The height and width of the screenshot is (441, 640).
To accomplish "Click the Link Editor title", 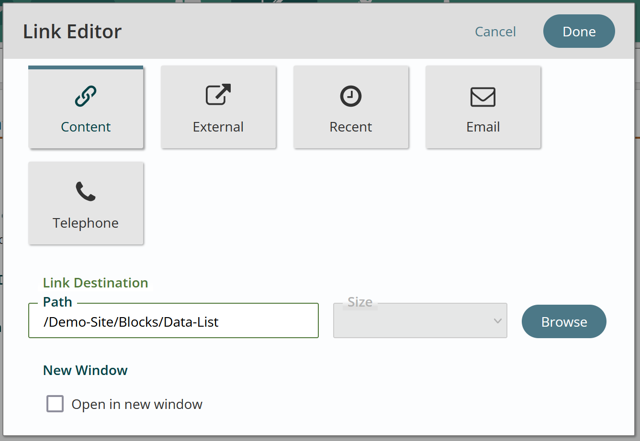I will 72,32.
